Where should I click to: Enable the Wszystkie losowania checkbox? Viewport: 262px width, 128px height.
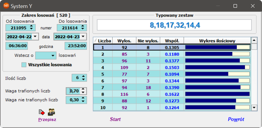[x=24, y=65]
